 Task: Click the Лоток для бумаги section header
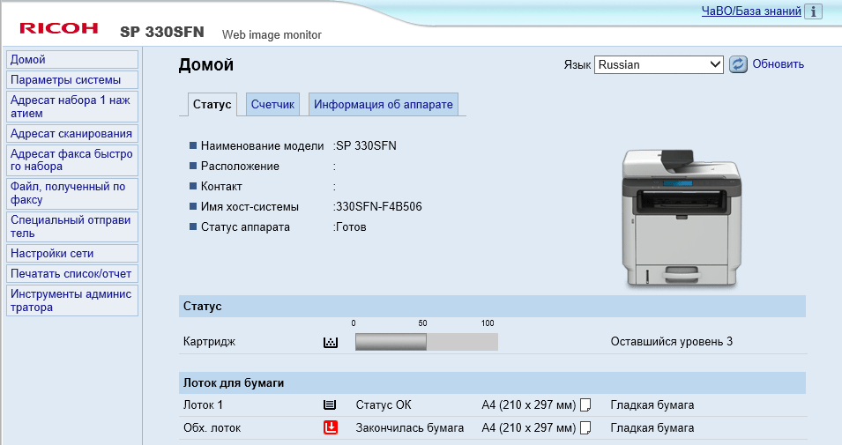tap(492, 382)
